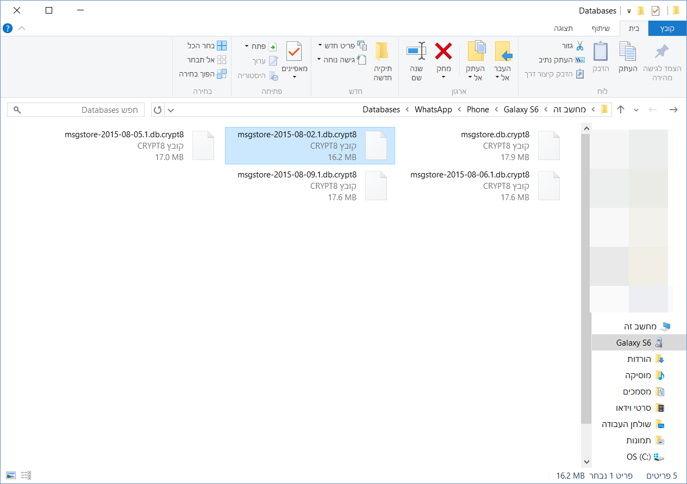
Task: Click the Paste (הדבק) clipboard icon
Action: (600, 52)
